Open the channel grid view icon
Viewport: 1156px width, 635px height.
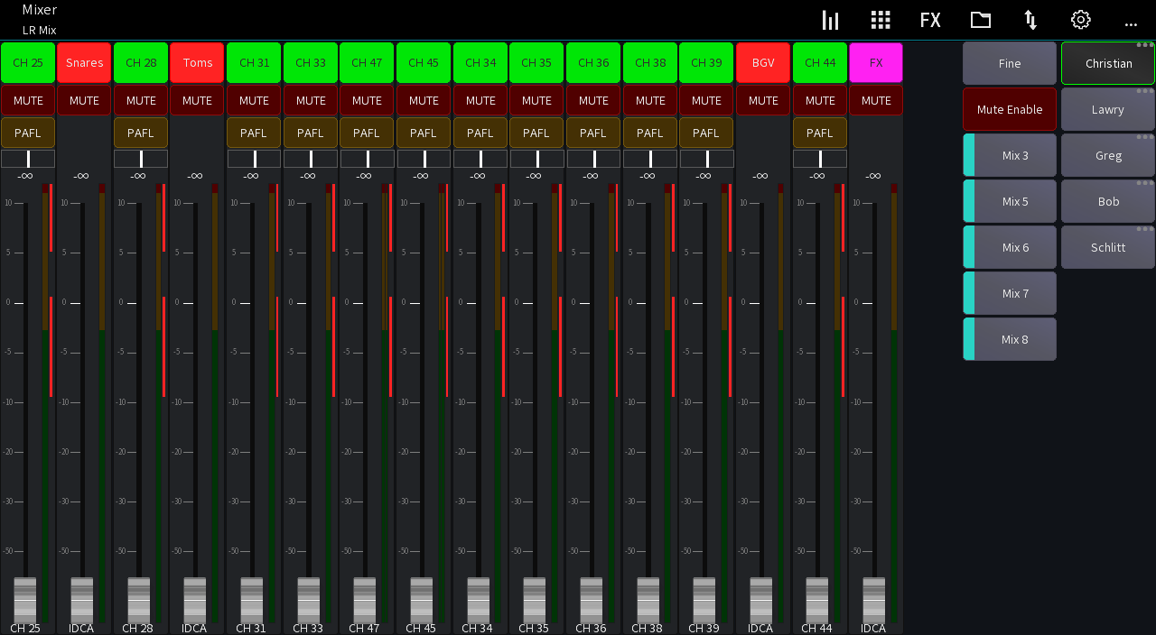point(881,19)
